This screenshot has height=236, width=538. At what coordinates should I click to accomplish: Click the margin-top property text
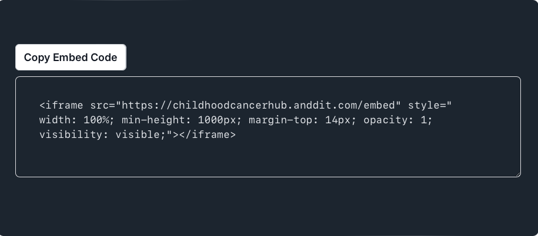[280, 120]
